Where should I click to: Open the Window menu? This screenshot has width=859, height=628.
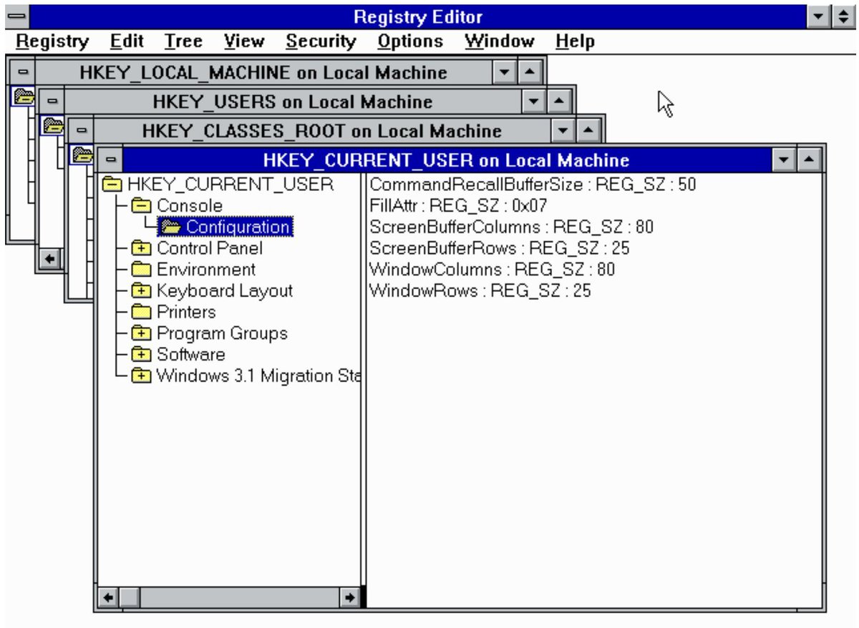point(499,41)
